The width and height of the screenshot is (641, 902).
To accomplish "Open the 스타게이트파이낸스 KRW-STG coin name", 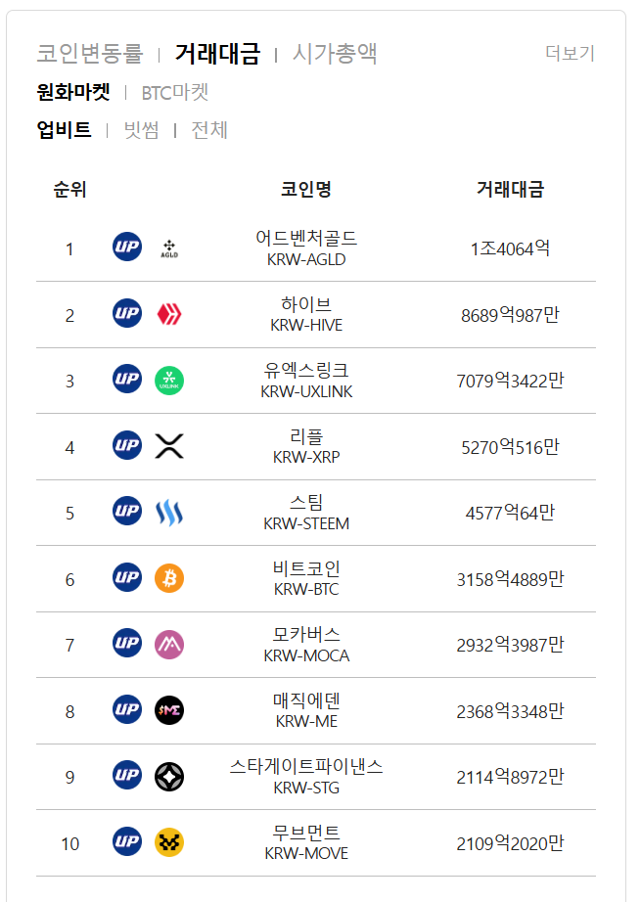I will point(306,777).
